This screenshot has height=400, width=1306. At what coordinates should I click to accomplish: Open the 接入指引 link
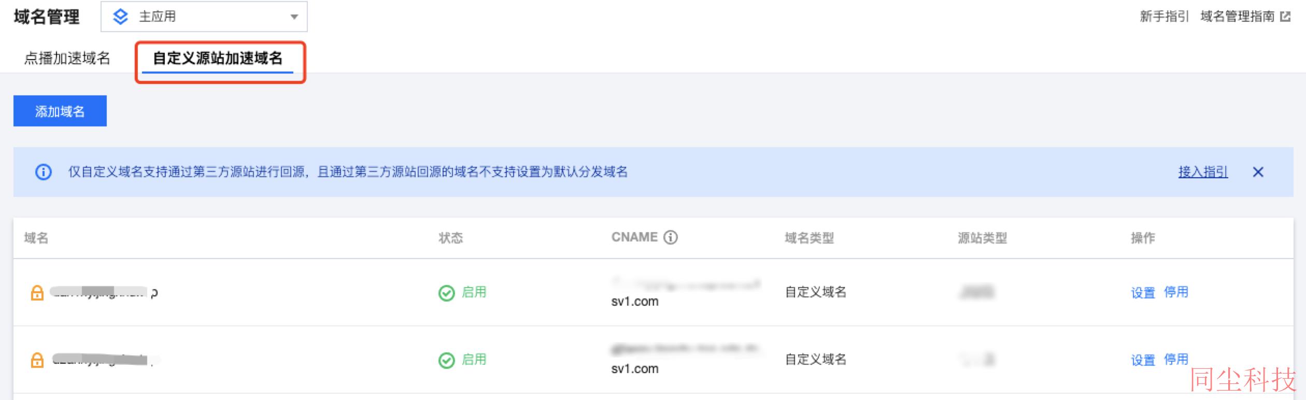pos(1203,172)
